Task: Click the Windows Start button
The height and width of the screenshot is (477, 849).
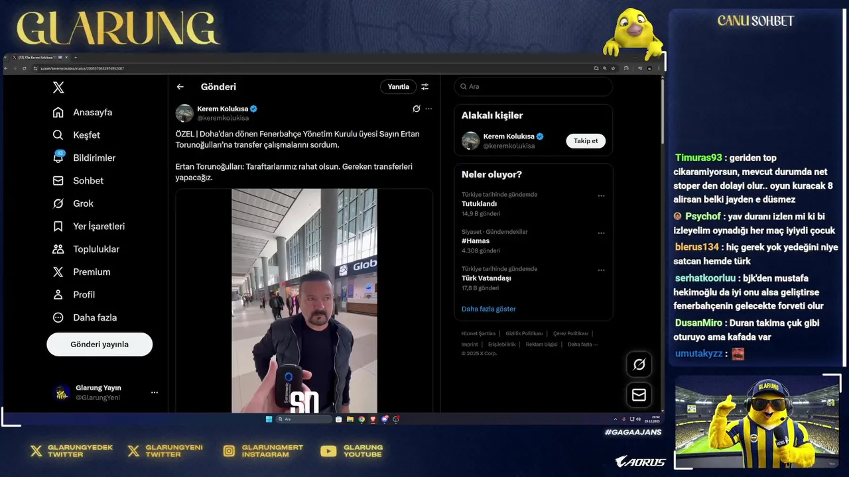Action: click(x=269, y=419)
